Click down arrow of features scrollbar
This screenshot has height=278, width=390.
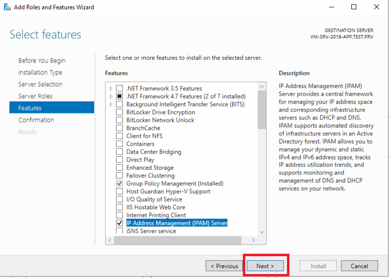click(262, 232)
